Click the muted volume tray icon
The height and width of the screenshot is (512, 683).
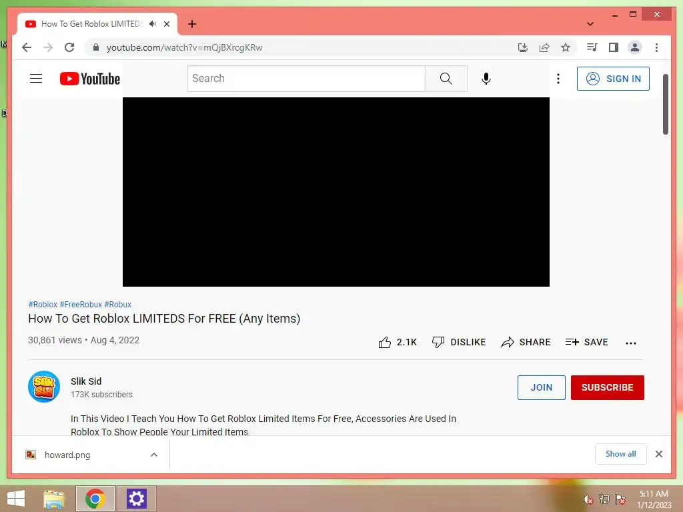(x=588, y=499)
